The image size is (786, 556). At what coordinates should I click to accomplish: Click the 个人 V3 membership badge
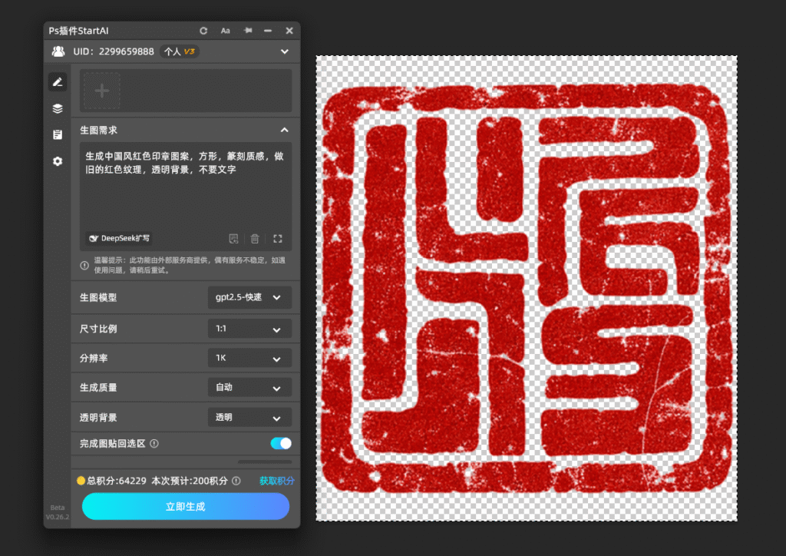180,51
